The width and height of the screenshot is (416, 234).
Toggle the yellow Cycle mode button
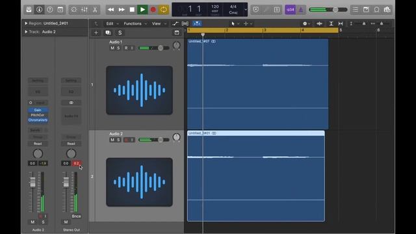click(163, 10)
